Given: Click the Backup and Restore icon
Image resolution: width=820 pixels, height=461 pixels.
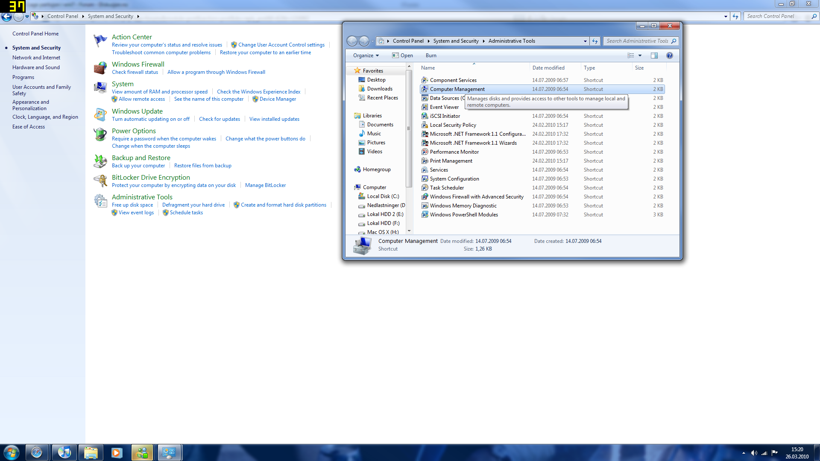Looking at the screenshot, I should coord(100,161).
